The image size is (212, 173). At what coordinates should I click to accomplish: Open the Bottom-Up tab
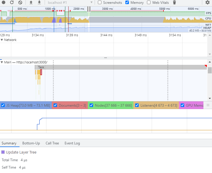(31, 143)
